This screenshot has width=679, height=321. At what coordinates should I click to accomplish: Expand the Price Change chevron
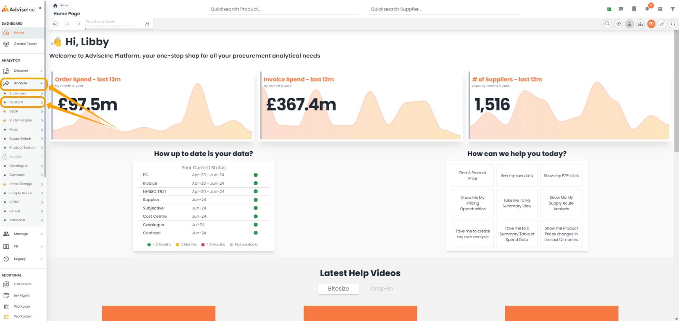pyautogui.click(x=42, y=184)
